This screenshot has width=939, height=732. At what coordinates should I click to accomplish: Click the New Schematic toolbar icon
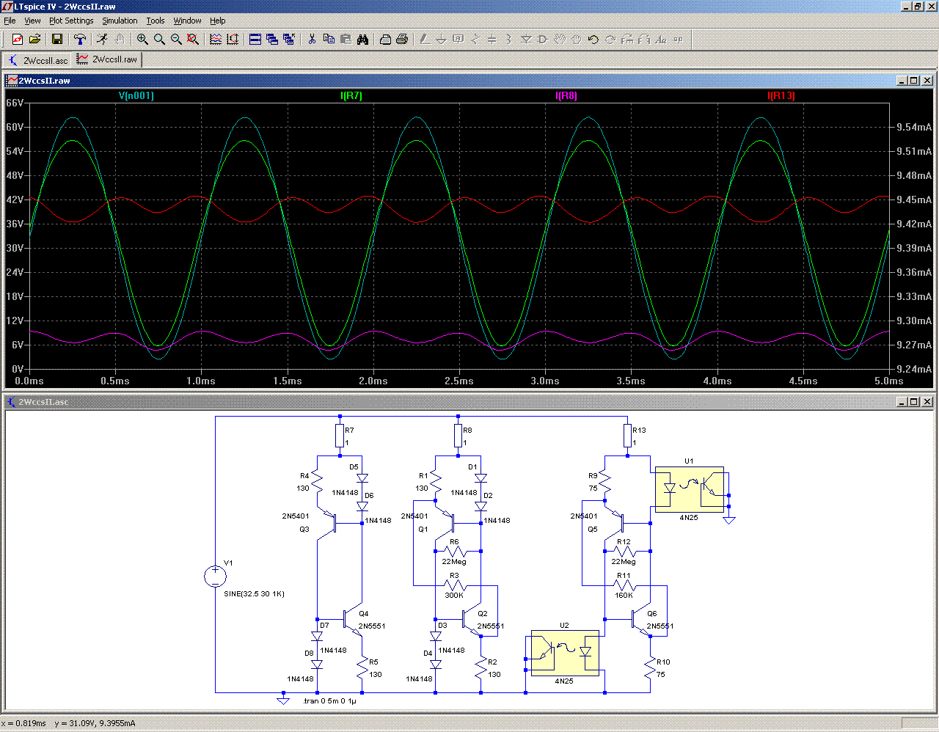[x=17, y=40]
